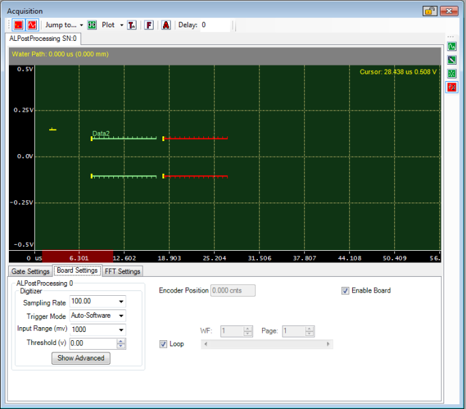Click the green pencil icon in right sidebar
Screen dimensions: 466x409
click(451, 60)
